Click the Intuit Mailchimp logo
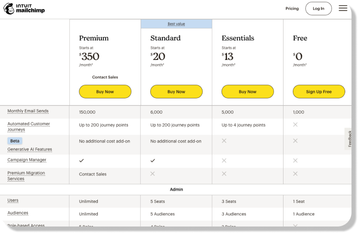The height and width of the screenshot is (233, 358). point(24,8)
